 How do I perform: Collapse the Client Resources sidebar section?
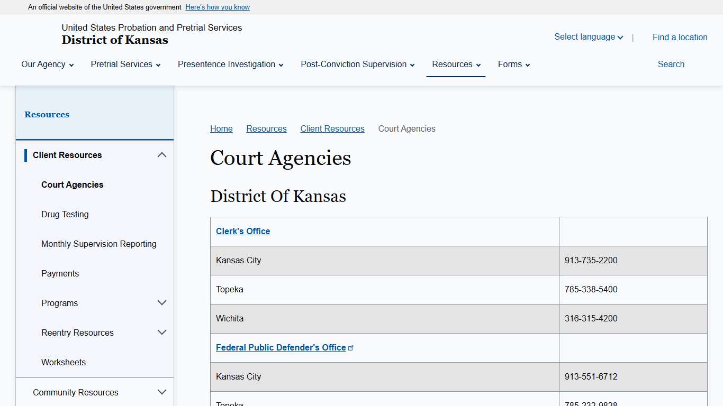[x=162, y=154]
